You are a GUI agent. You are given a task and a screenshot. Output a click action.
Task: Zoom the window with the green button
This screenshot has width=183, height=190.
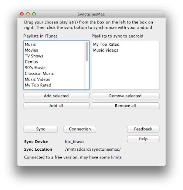[34, 14]
